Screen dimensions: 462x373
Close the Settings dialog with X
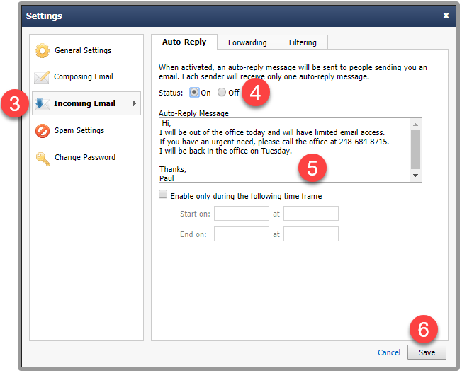(446, 16)
